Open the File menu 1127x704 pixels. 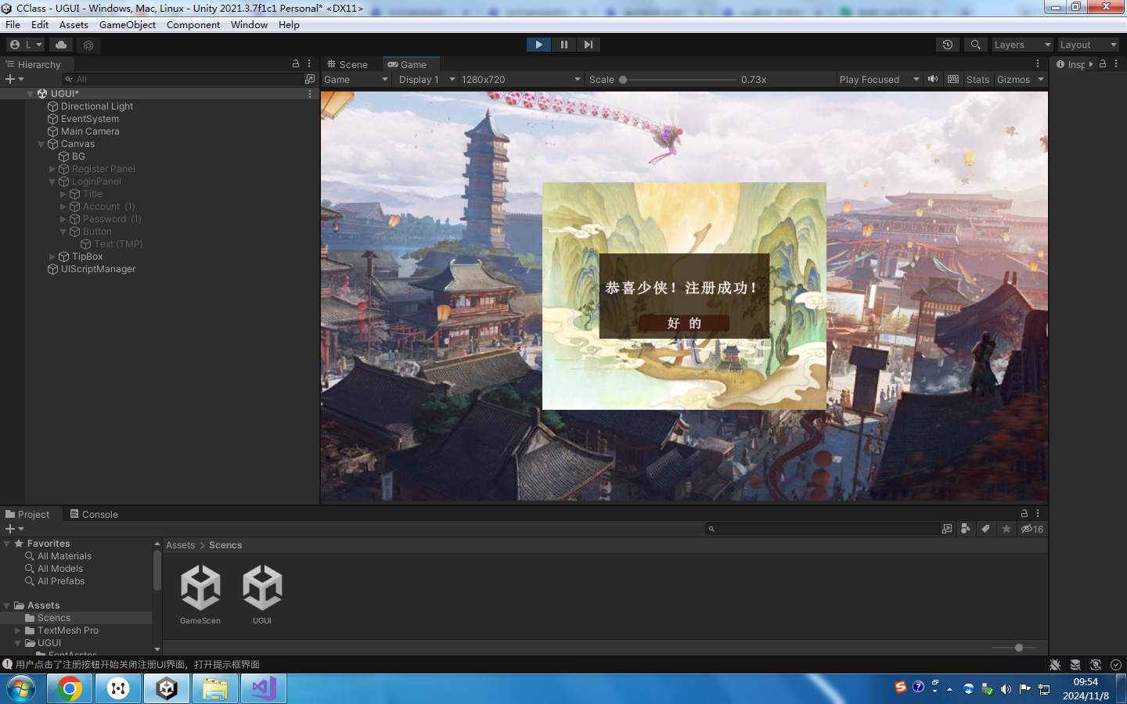pyautogui.click(x=13, y=24)
